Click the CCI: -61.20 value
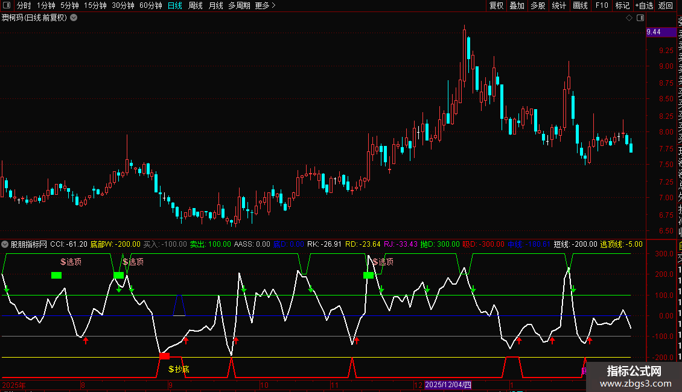 pyautogui.click(x=69, y=244)
